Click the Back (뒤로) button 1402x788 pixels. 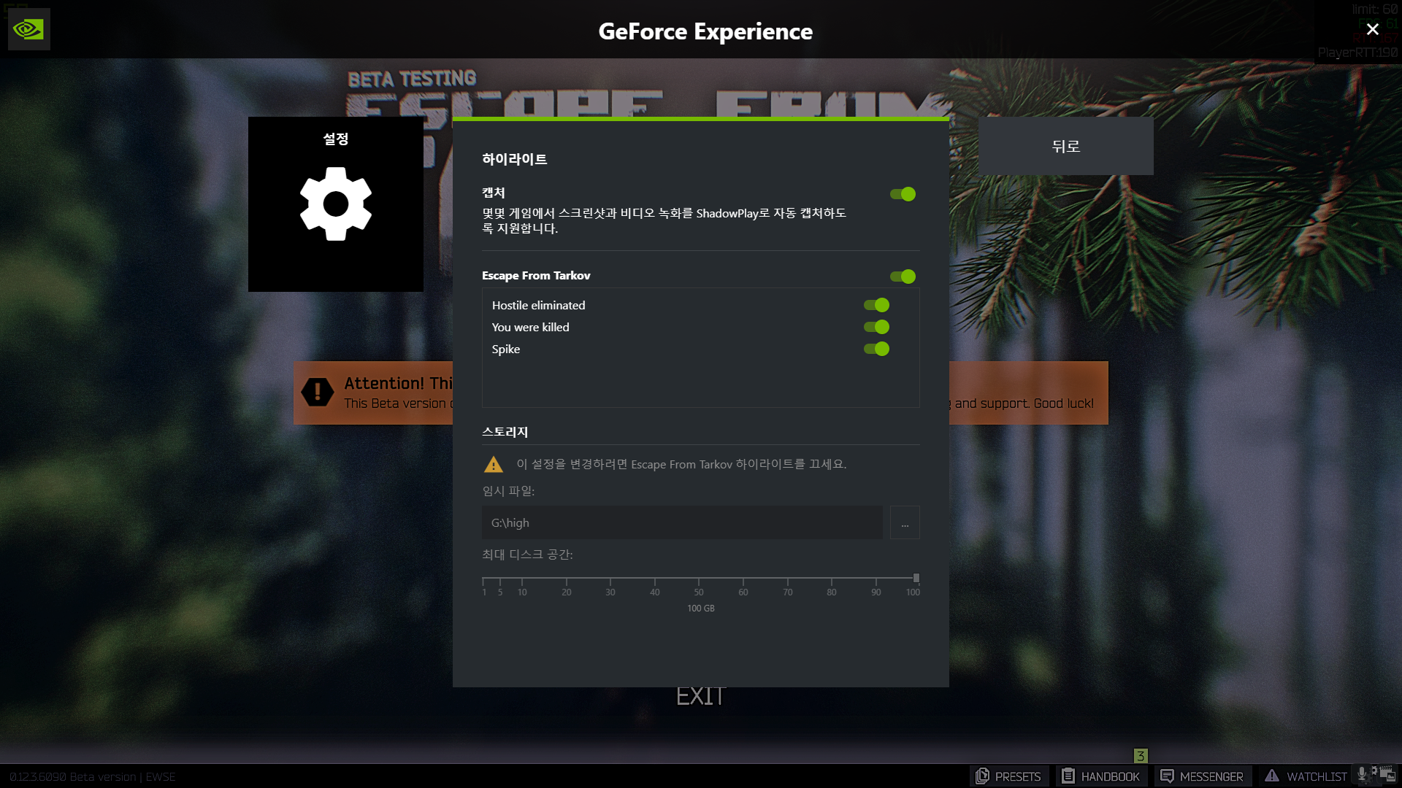pos(1065,146)
